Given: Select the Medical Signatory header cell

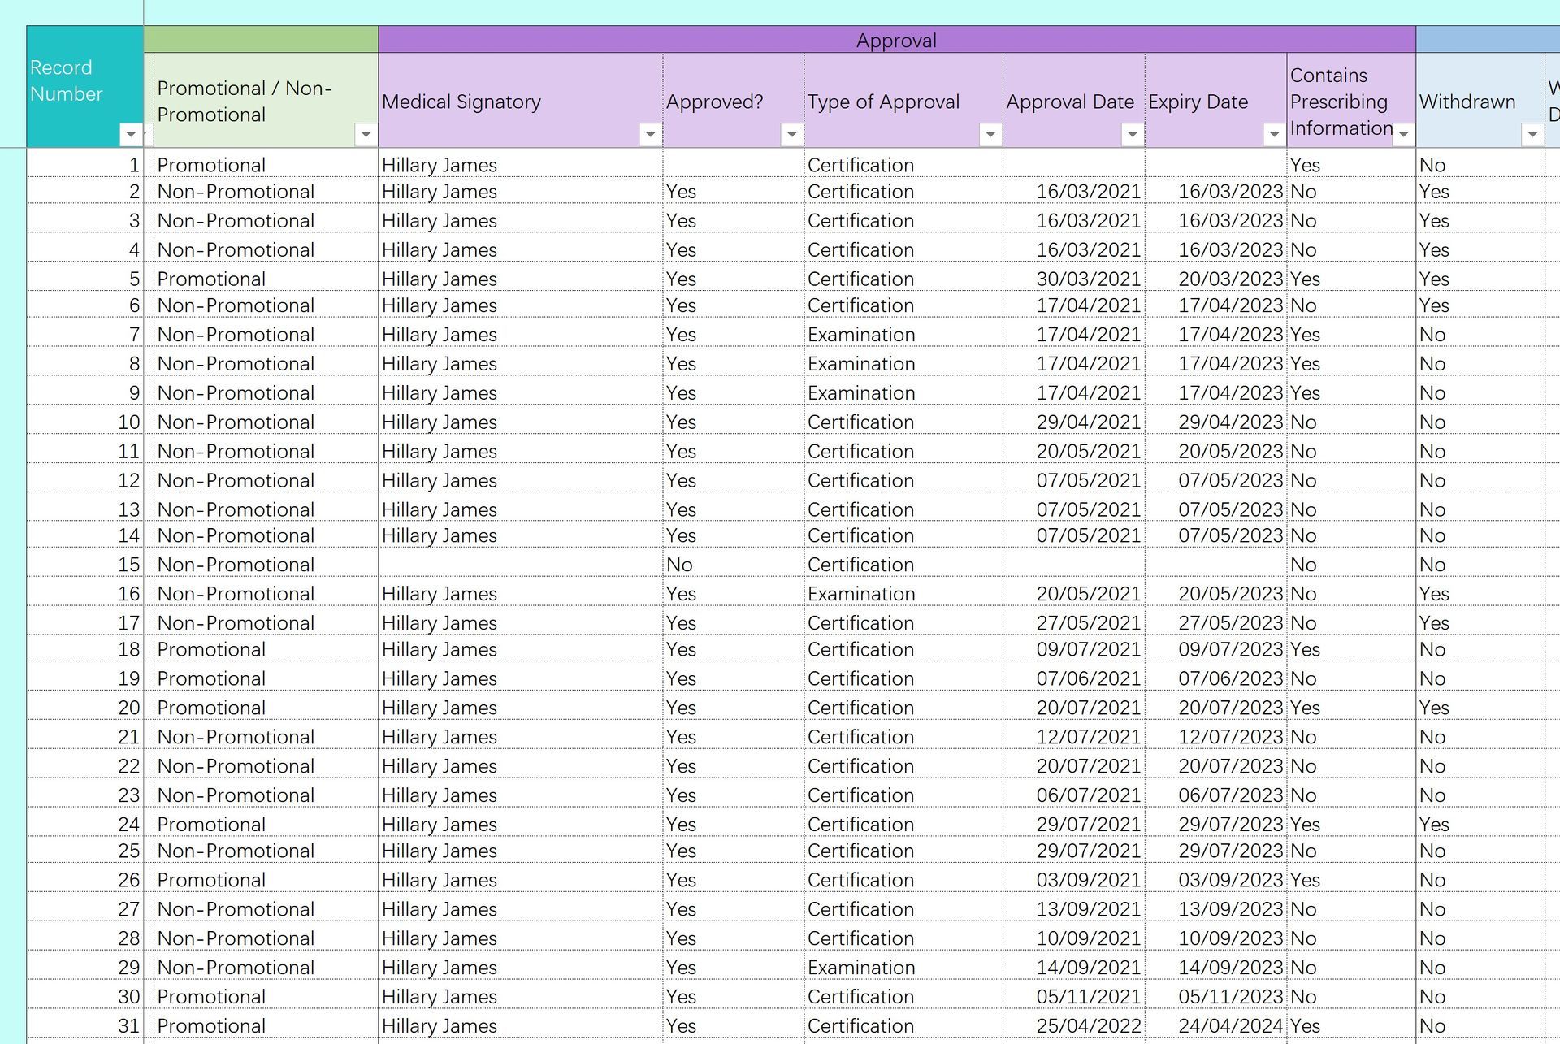Looking at the screenshot, I should [521, 101].
